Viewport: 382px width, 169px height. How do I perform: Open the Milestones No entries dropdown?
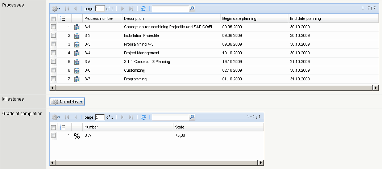pos(67,102)
